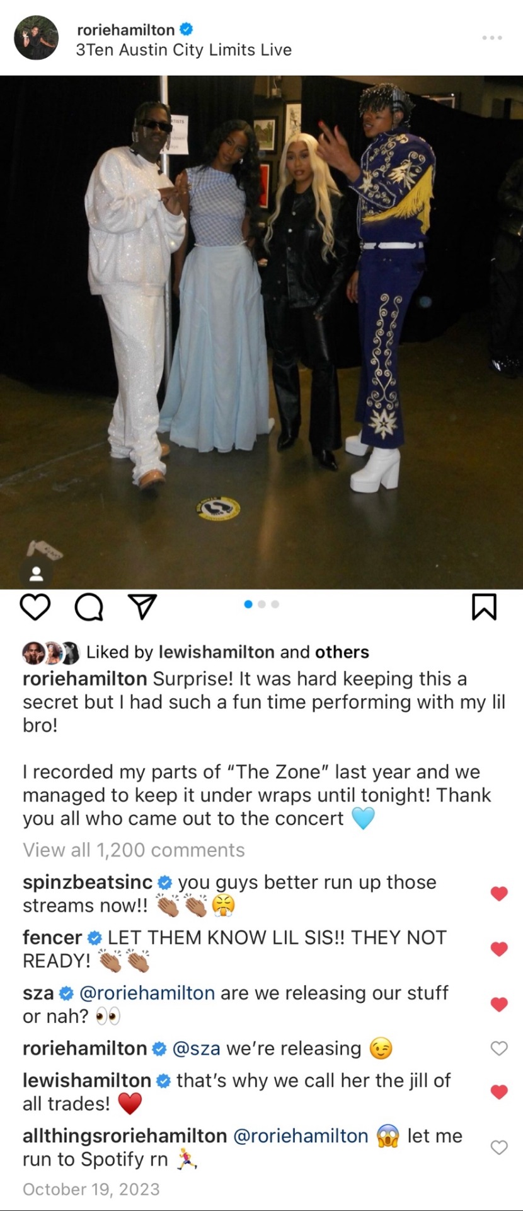Open spinzbeatsinc's profile from comment
This screenshot has width=523, height=1211.
tap(88, 882)
